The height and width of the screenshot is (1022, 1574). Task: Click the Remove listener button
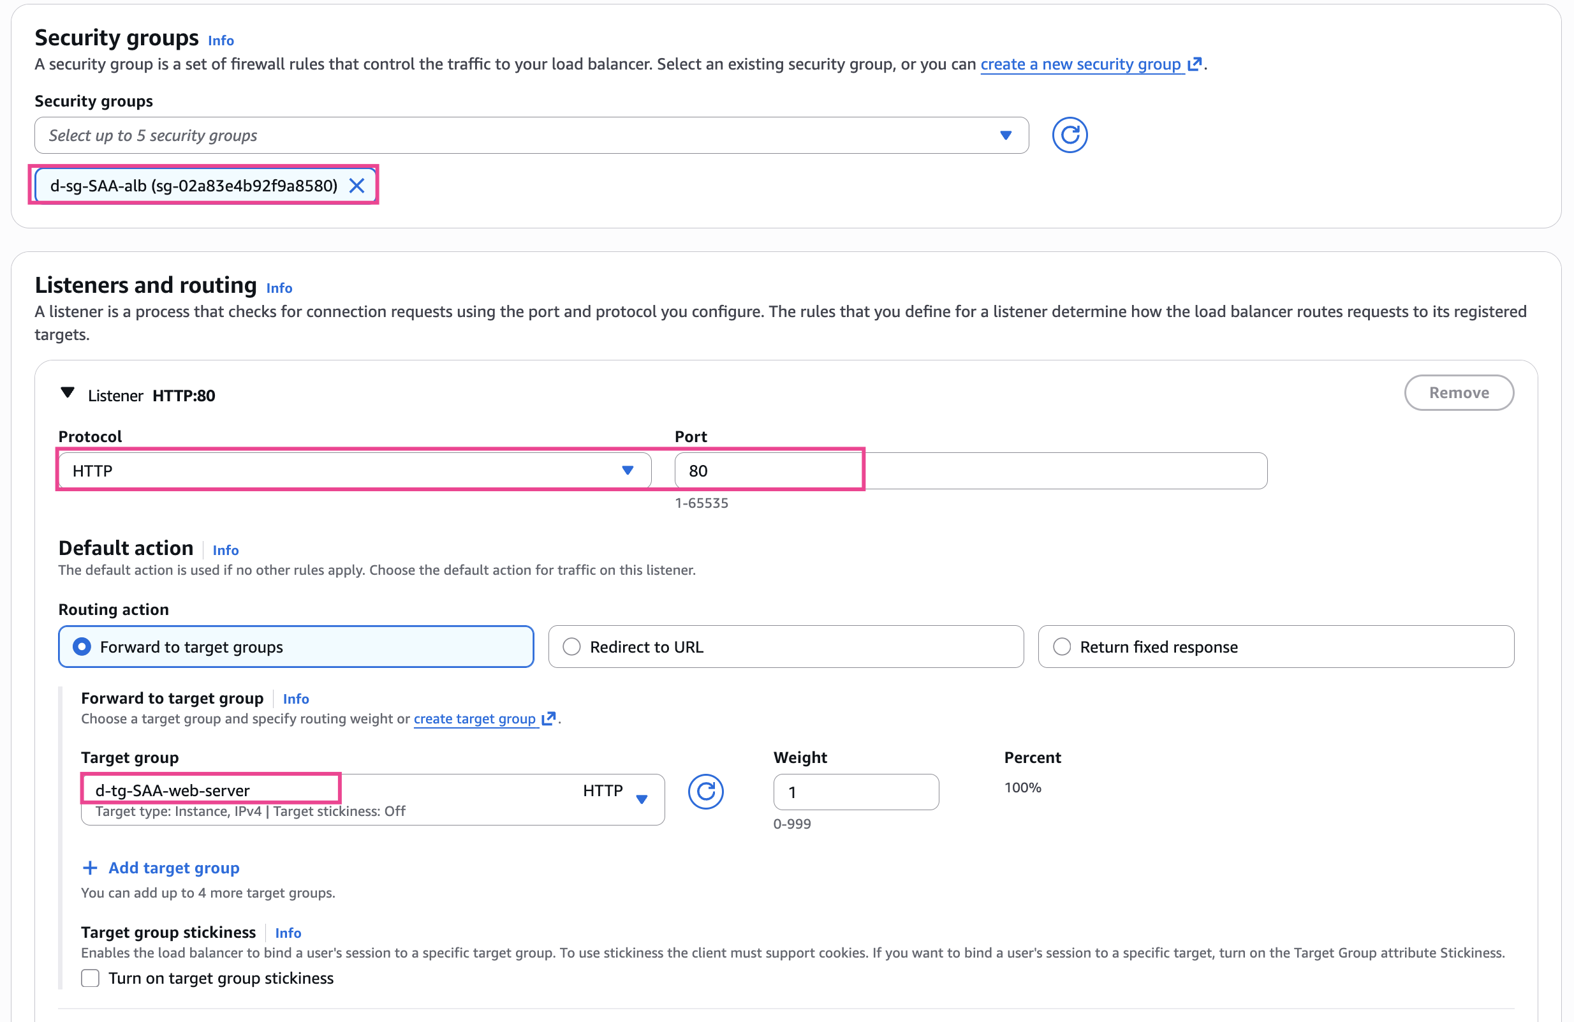coord(1459,393)
